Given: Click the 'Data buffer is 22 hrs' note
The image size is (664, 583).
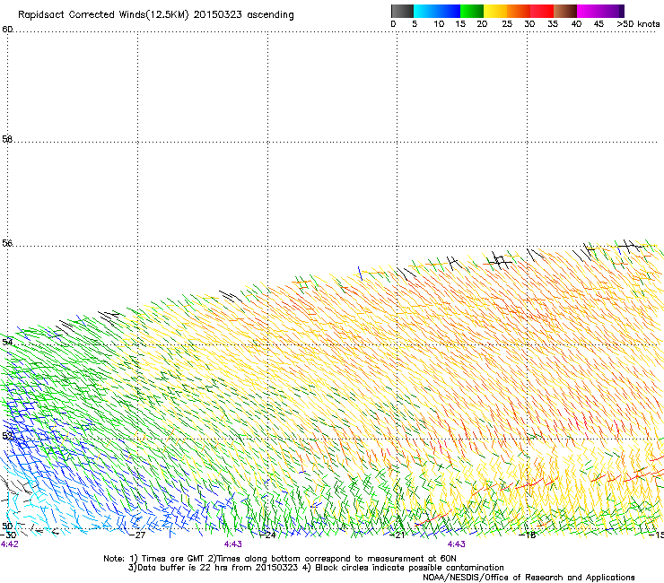Looking at the screenshot, I should [214, 568].
